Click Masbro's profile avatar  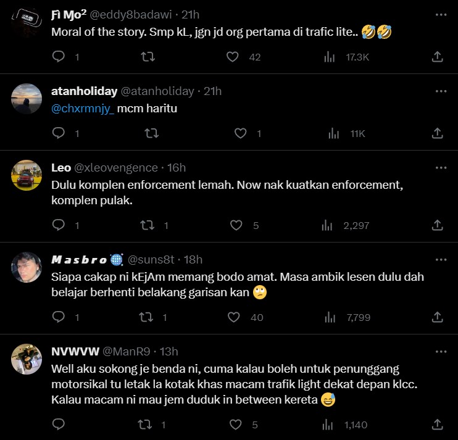(x=27, y=267)
